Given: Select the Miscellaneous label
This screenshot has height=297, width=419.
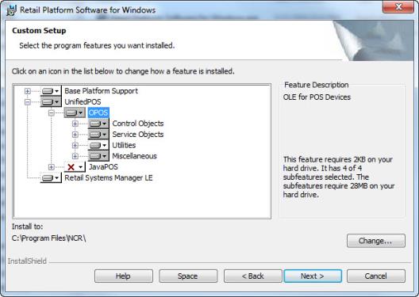Looking at the screenshot, I should tap(134, 156).
